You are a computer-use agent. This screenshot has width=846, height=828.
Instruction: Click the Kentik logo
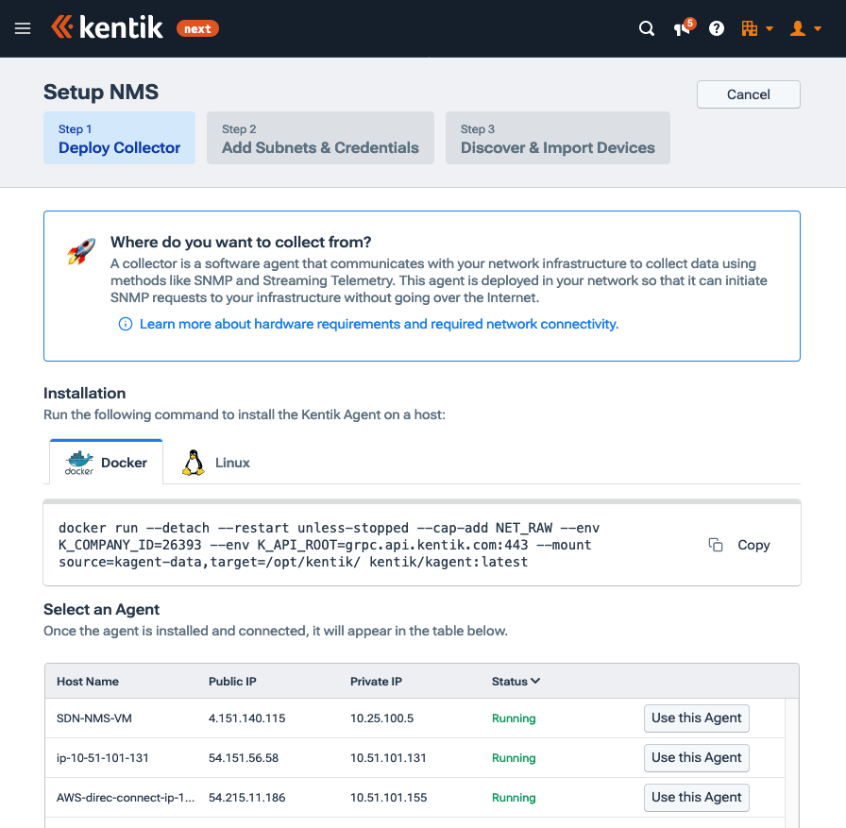point(107,28)
